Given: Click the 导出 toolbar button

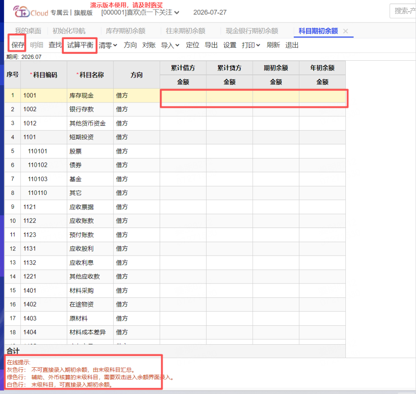Looking at the screenshot, I should (211, 45).
